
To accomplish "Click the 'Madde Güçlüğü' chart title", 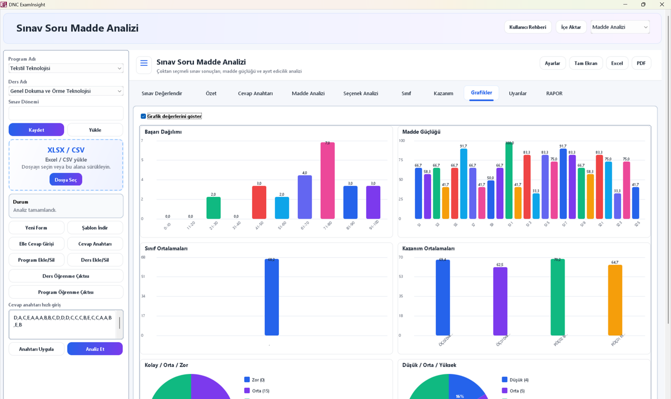I will (421, 132).
